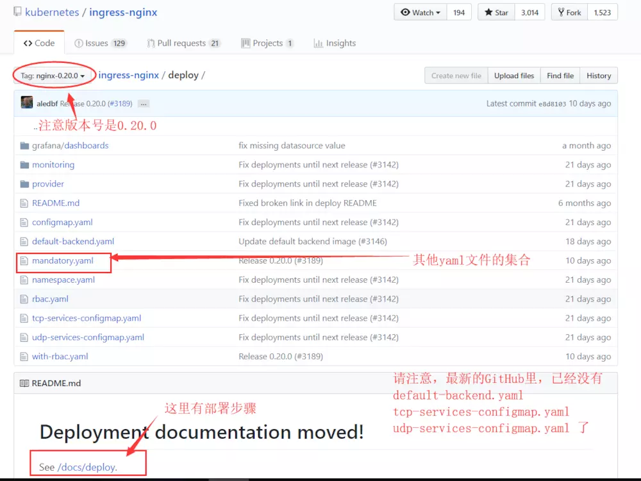Click the fork icon on Fork button
Viewport: 641px width, 481px height.
[562, 12]
